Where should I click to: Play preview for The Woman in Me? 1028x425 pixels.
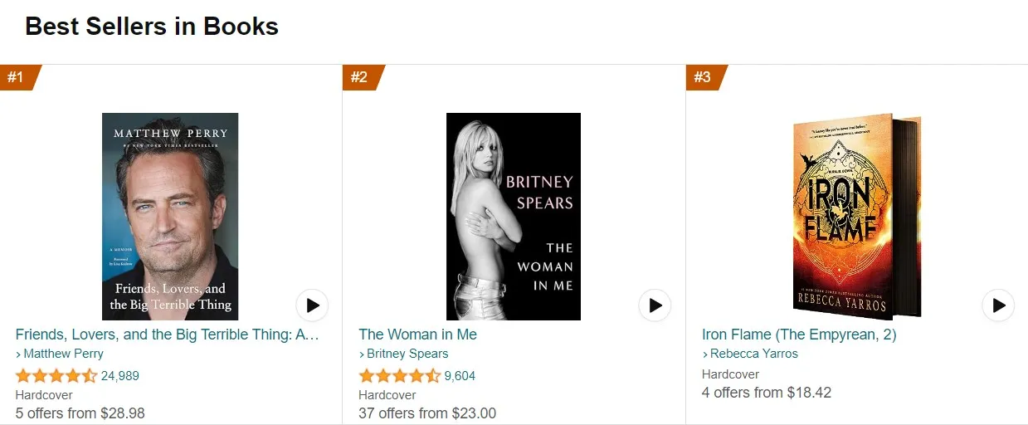655,305
